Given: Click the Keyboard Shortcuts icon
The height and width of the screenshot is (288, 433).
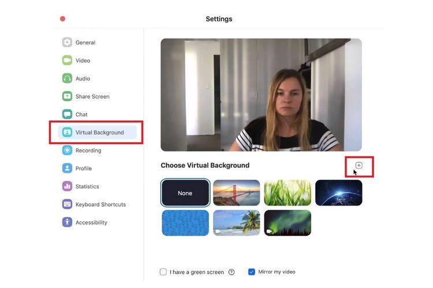Looking at the screenshot, I should coord(67,204).
